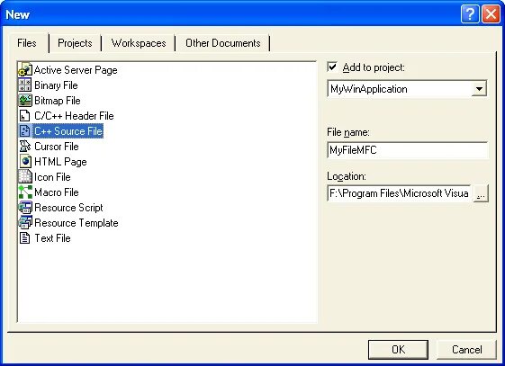Click the Binary File icon
The width and height of the screenshot is (505, 366).
pos(25,85)
